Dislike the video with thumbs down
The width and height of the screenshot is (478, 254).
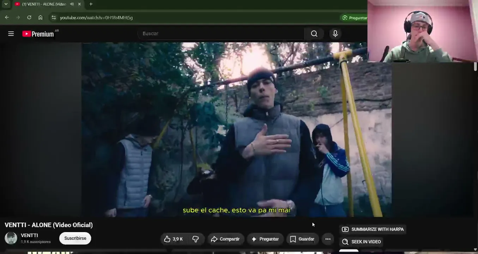195,239
